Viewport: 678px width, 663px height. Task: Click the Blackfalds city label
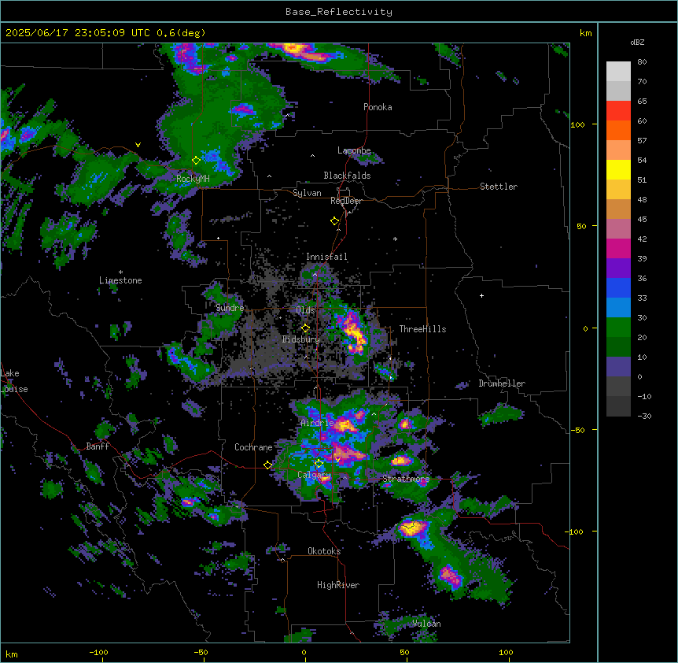[347, 176]
